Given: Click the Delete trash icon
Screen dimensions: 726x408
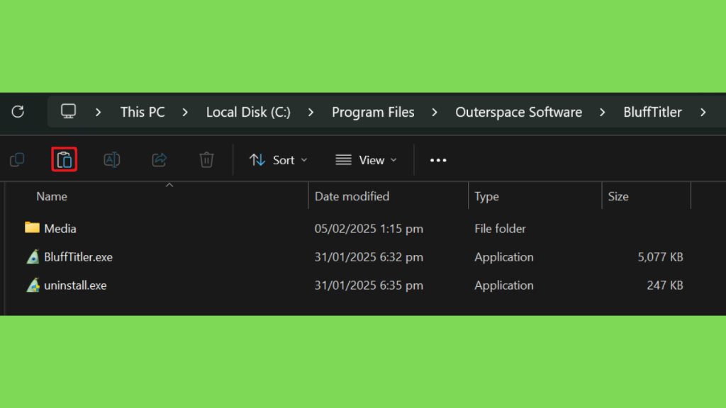Looking at the screenshot, I should point(206,159).
